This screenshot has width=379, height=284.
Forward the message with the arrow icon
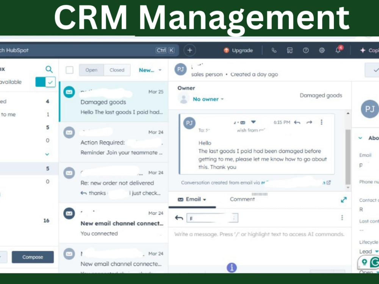[x=309, y=122]
